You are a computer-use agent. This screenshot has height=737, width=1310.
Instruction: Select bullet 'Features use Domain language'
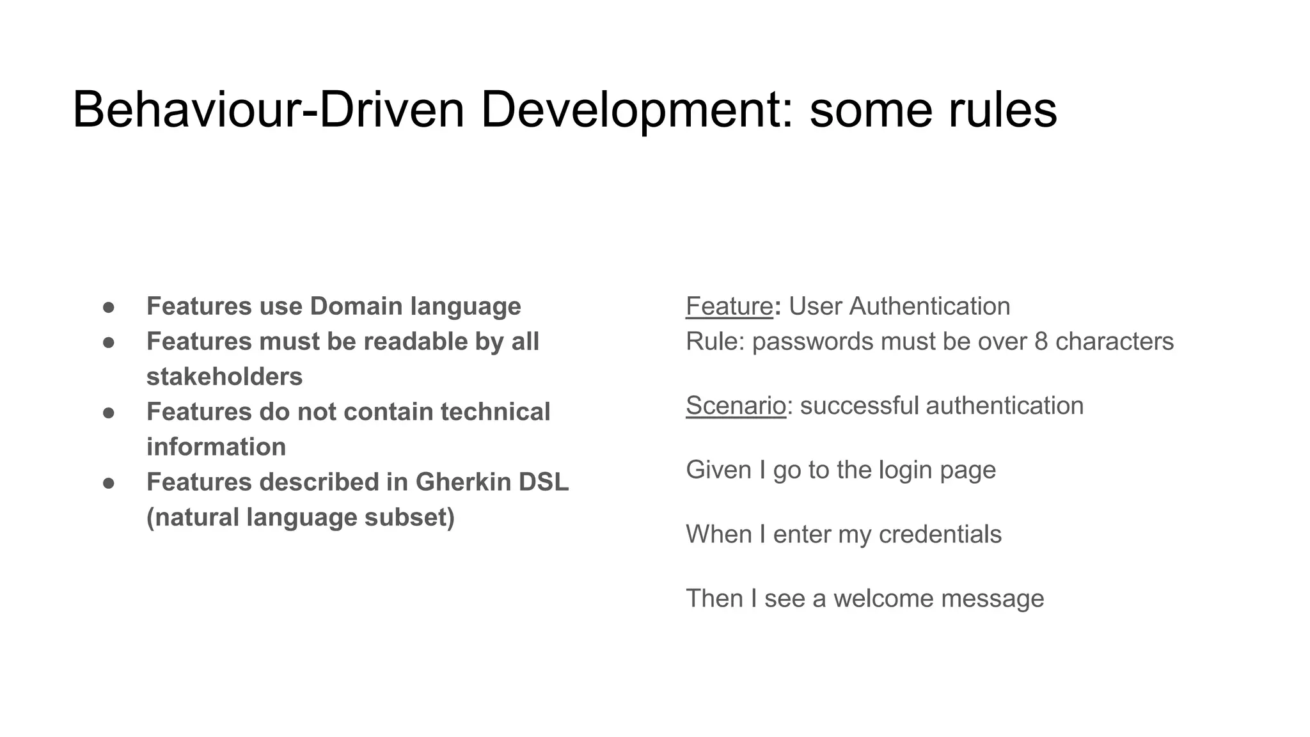pyautogui.click(x=334, y=306)
